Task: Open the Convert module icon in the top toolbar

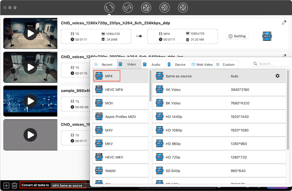Action: [x=109, y=8]
